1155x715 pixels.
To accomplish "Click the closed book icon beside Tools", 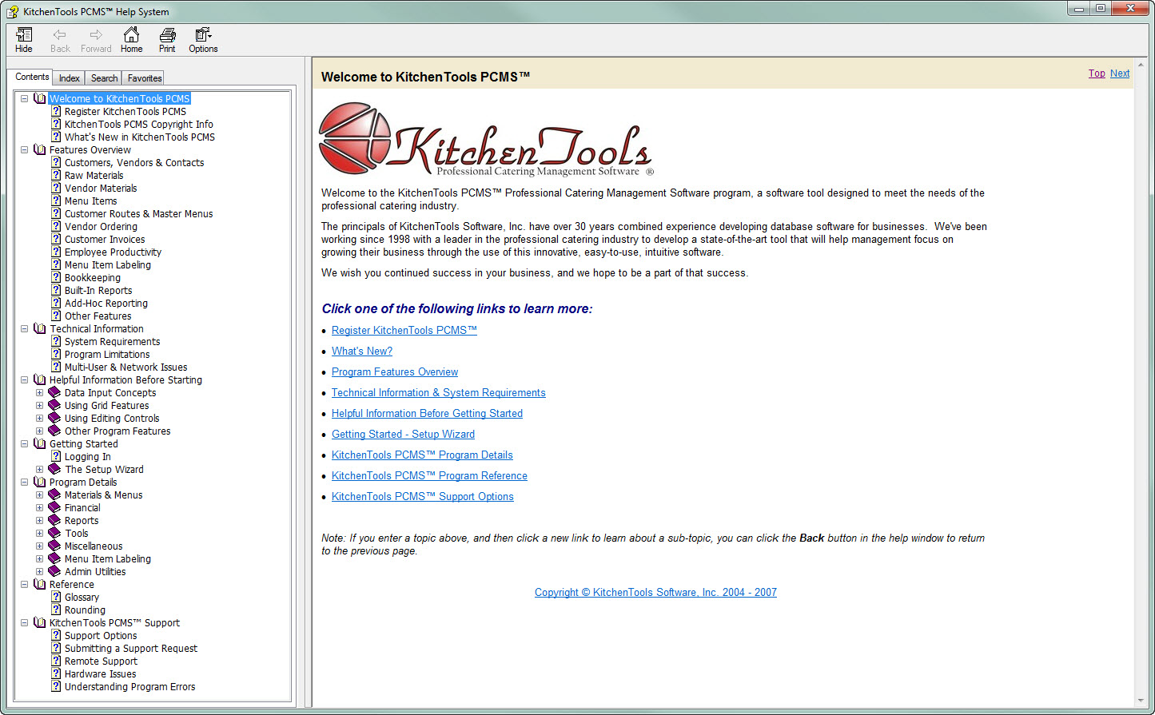I will 54,533.
